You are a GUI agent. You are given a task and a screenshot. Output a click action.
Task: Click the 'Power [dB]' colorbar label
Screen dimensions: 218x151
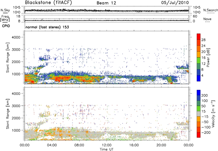(208, 58)
